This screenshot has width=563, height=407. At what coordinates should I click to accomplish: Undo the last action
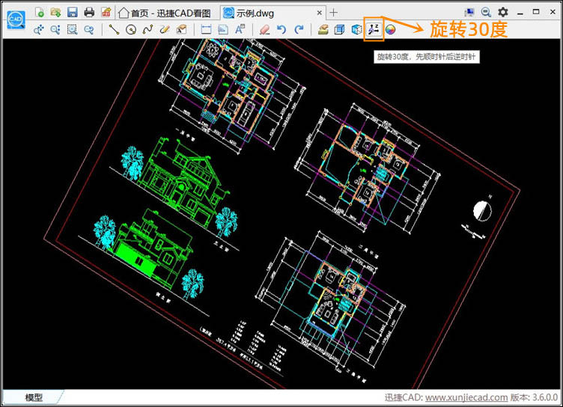(x=281, y=29)
